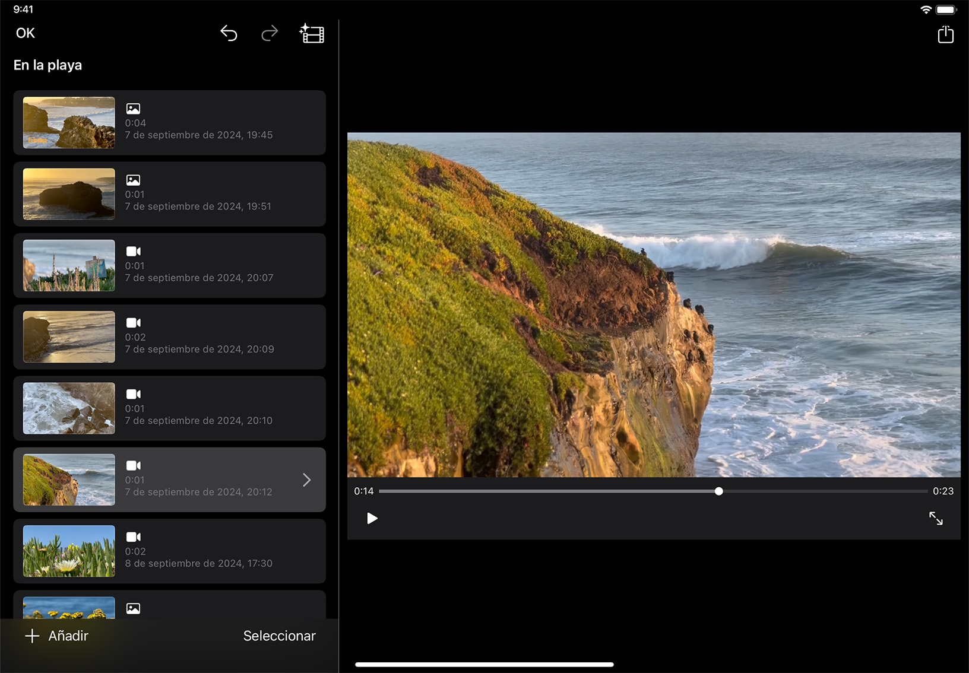This screenshot has width=969, height=673.
Task: Select the clip dated 7 de septiembre 19:45
Action: [169, 123]
